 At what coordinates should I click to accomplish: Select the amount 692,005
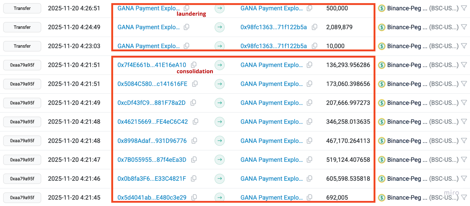point(337,197)
